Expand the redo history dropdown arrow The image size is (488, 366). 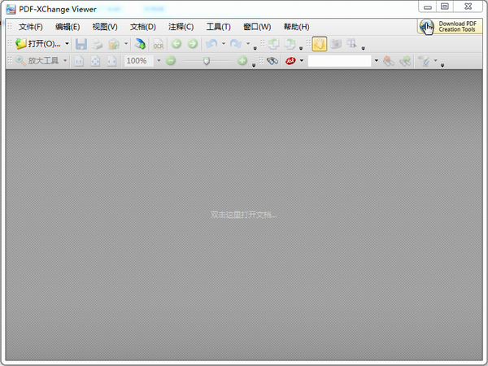(x=248, y=44)
